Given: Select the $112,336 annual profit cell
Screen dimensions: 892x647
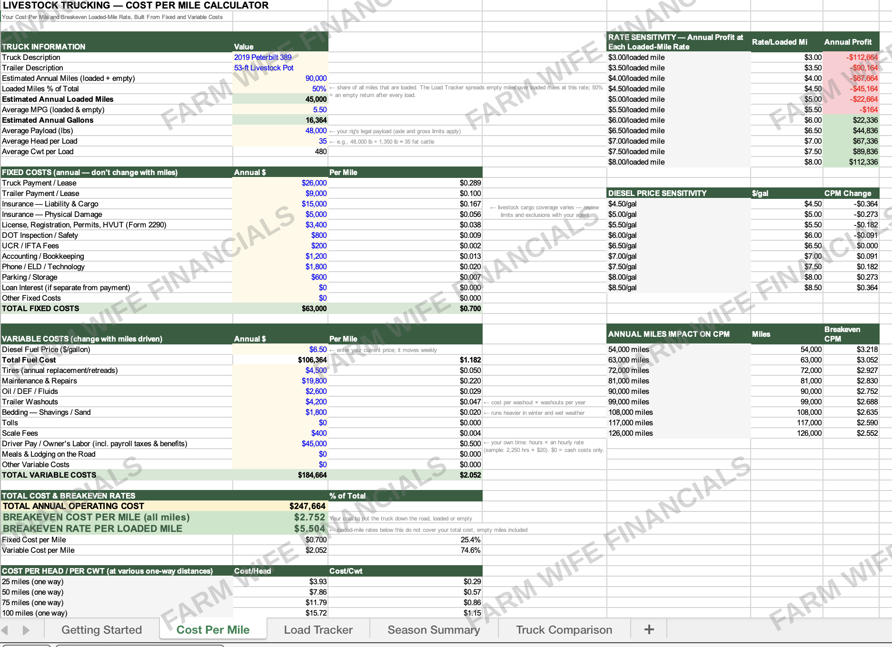Looking at the screenshot, I should click(x=851, y=162).
